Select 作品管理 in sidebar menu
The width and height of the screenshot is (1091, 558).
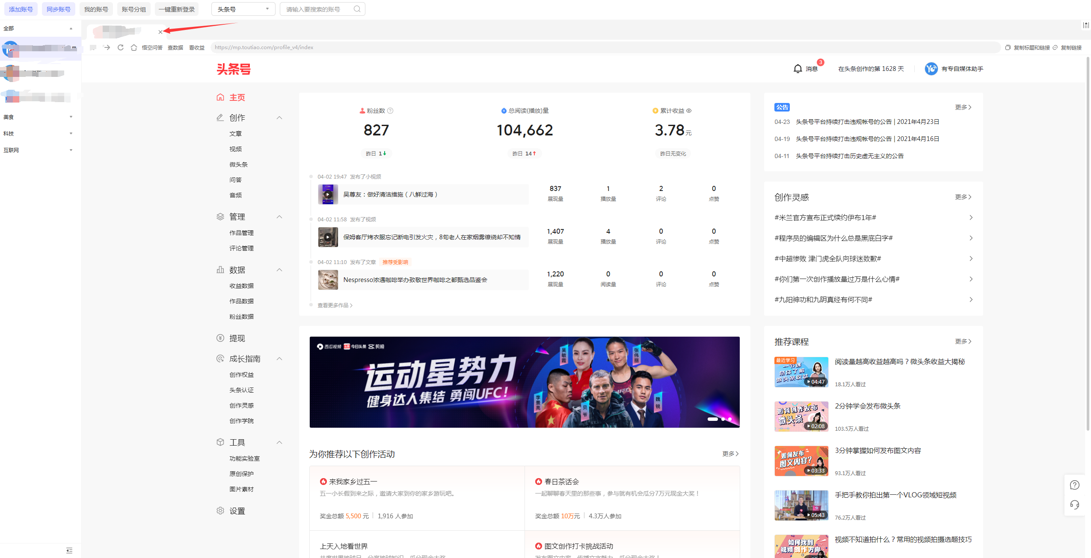click(241, 233)
